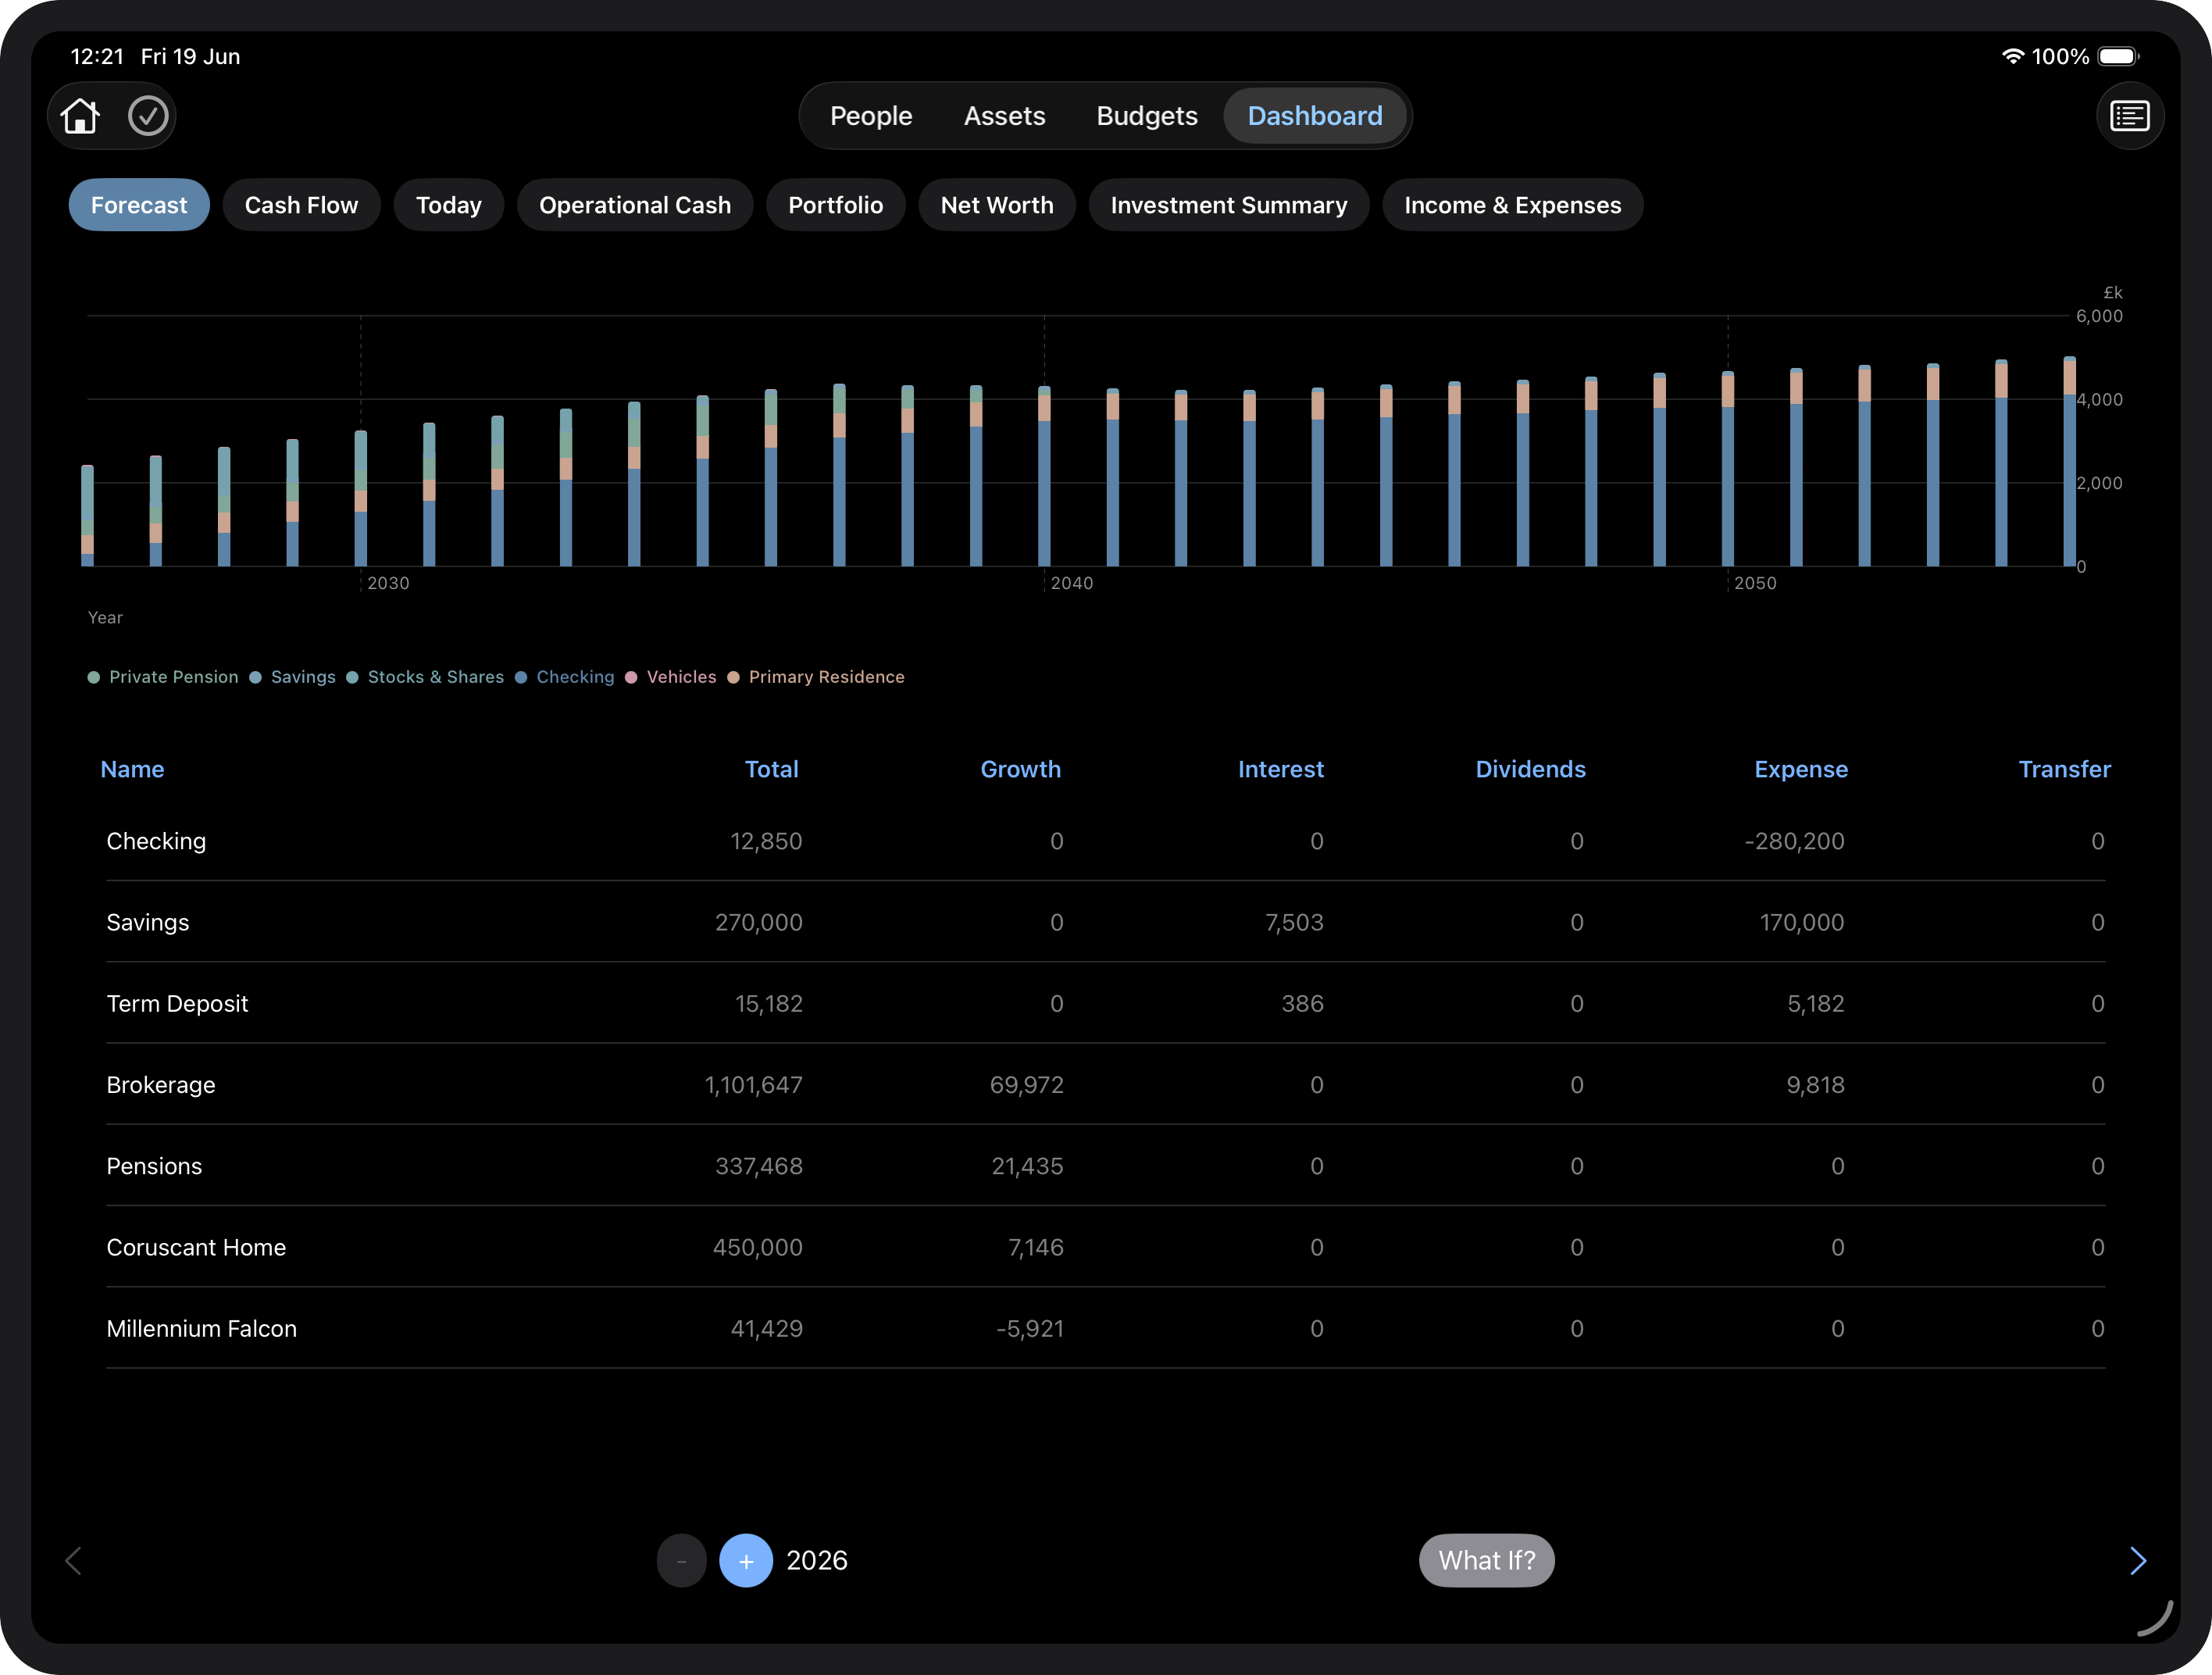
Task: Open the list panel icon at top right
Action: tap(2129, 116)
